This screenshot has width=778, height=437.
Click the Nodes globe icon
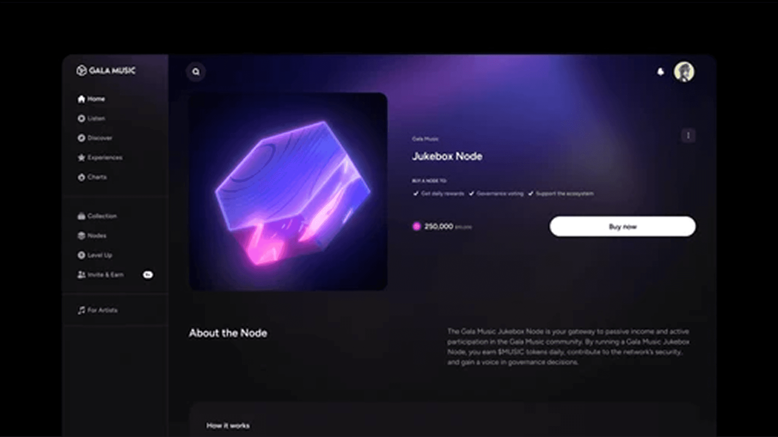[x=81, y=236]
